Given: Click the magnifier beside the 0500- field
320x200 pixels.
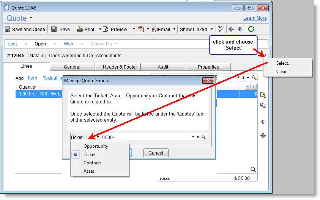Looking at the screenshot, I should (x=204, y=137).
